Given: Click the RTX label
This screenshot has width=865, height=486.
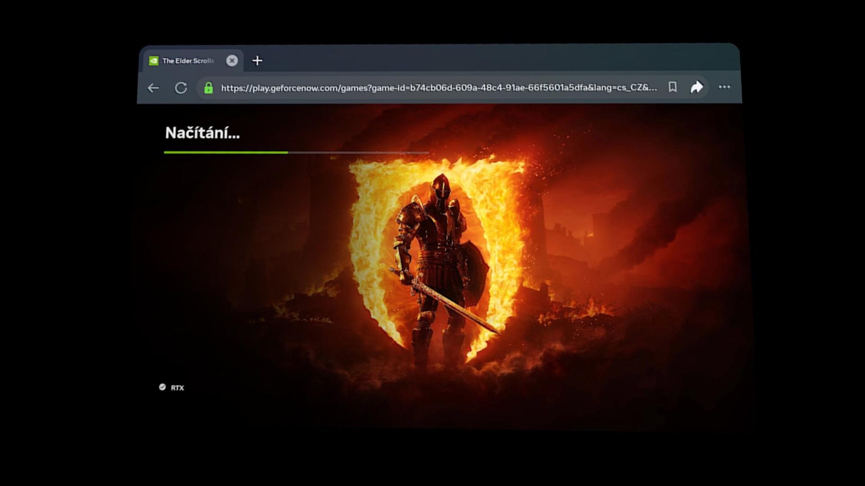Looking at the screenshot, I should point(177,388).
